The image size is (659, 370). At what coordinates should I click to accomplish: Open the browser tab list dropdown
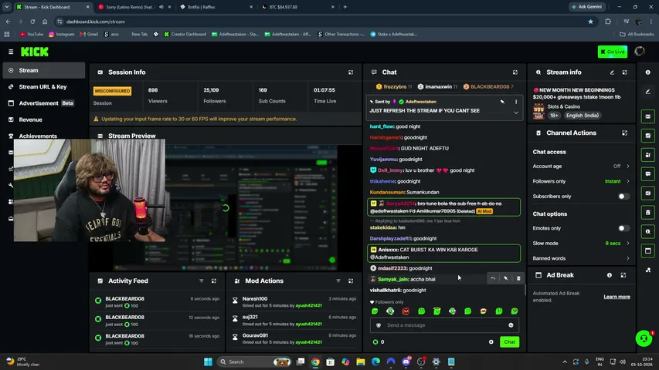[x=7, y=7]
